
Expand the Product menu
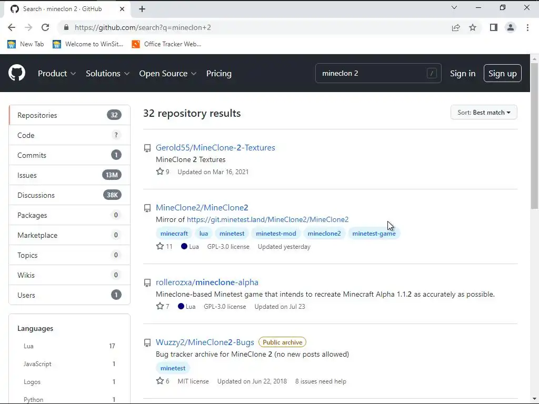pos(57,74)
